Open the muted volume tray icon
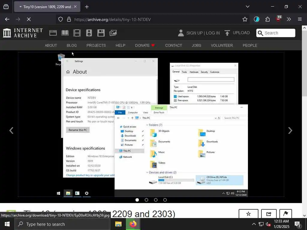 pyautogui.click(x=268, y=224)
